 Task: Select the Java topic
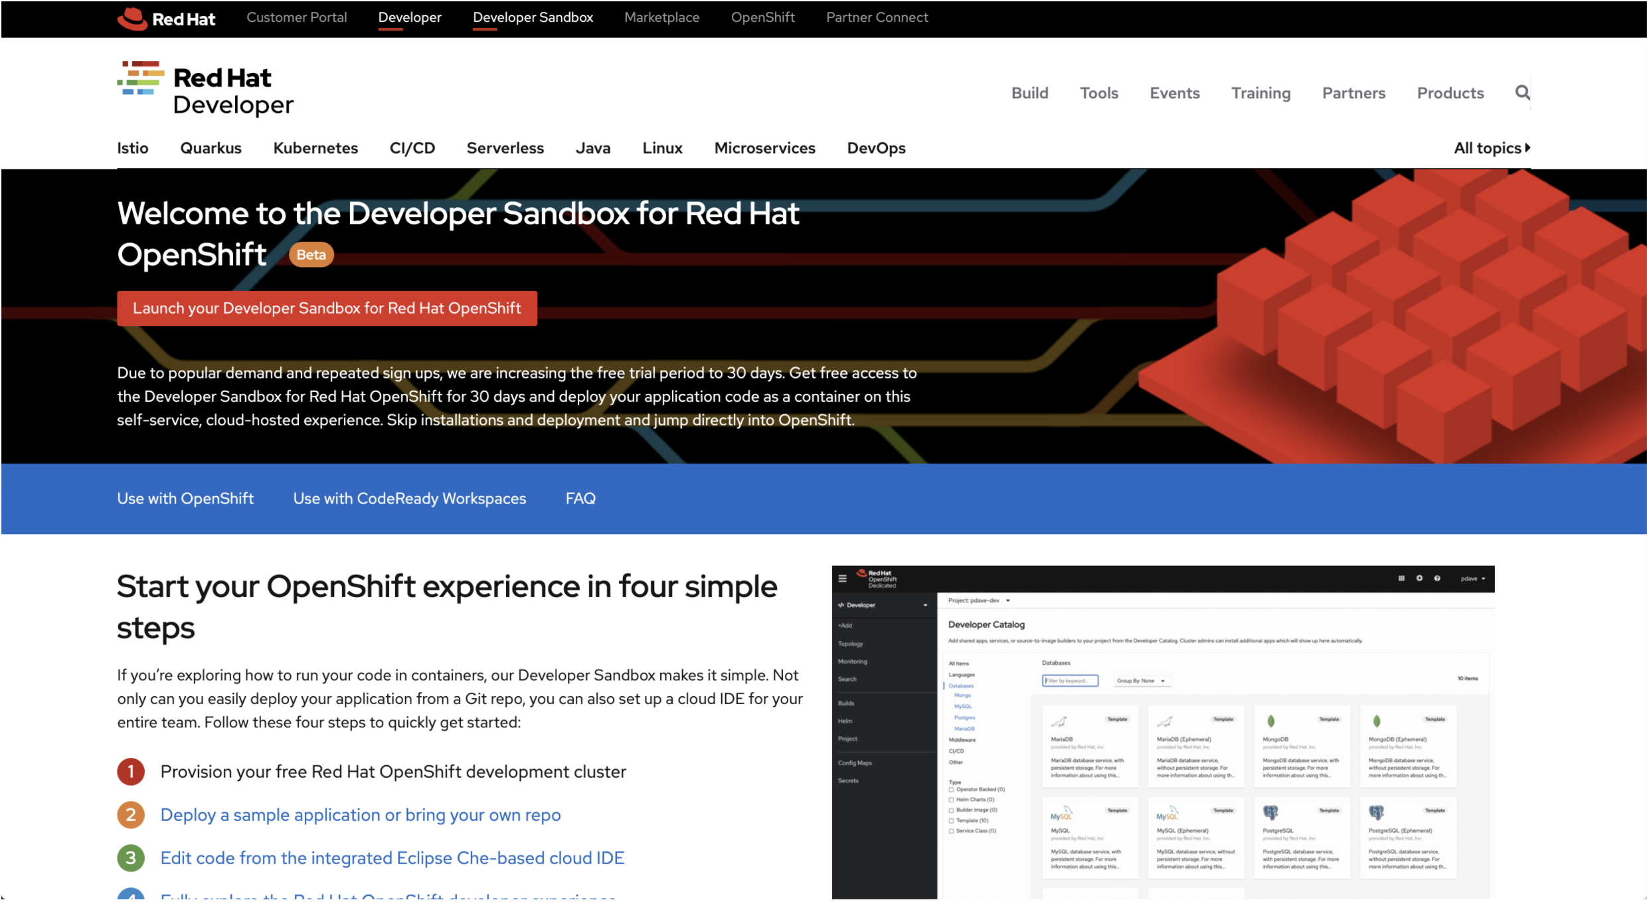pyautogui.click(x=592, y=148)
